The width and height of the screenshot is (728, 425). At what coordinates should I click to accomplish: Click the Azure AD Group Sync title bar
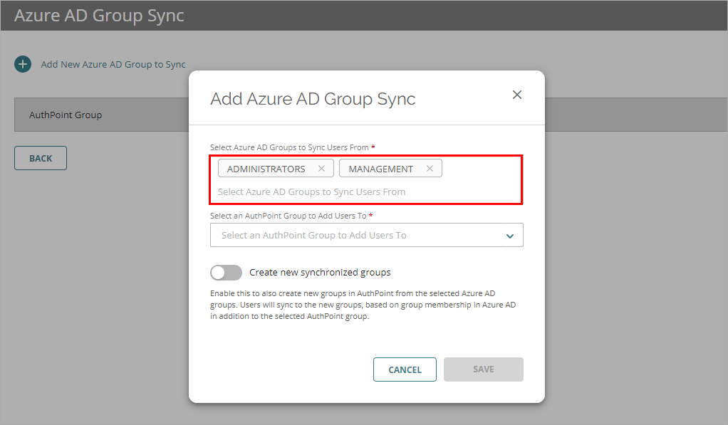pyautogui.click(x=98, y=14)
